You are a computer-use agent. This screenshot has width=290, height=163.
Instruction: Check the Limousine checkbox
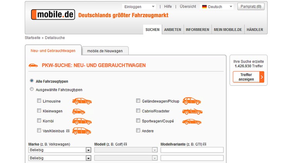(x=39, y=101)
